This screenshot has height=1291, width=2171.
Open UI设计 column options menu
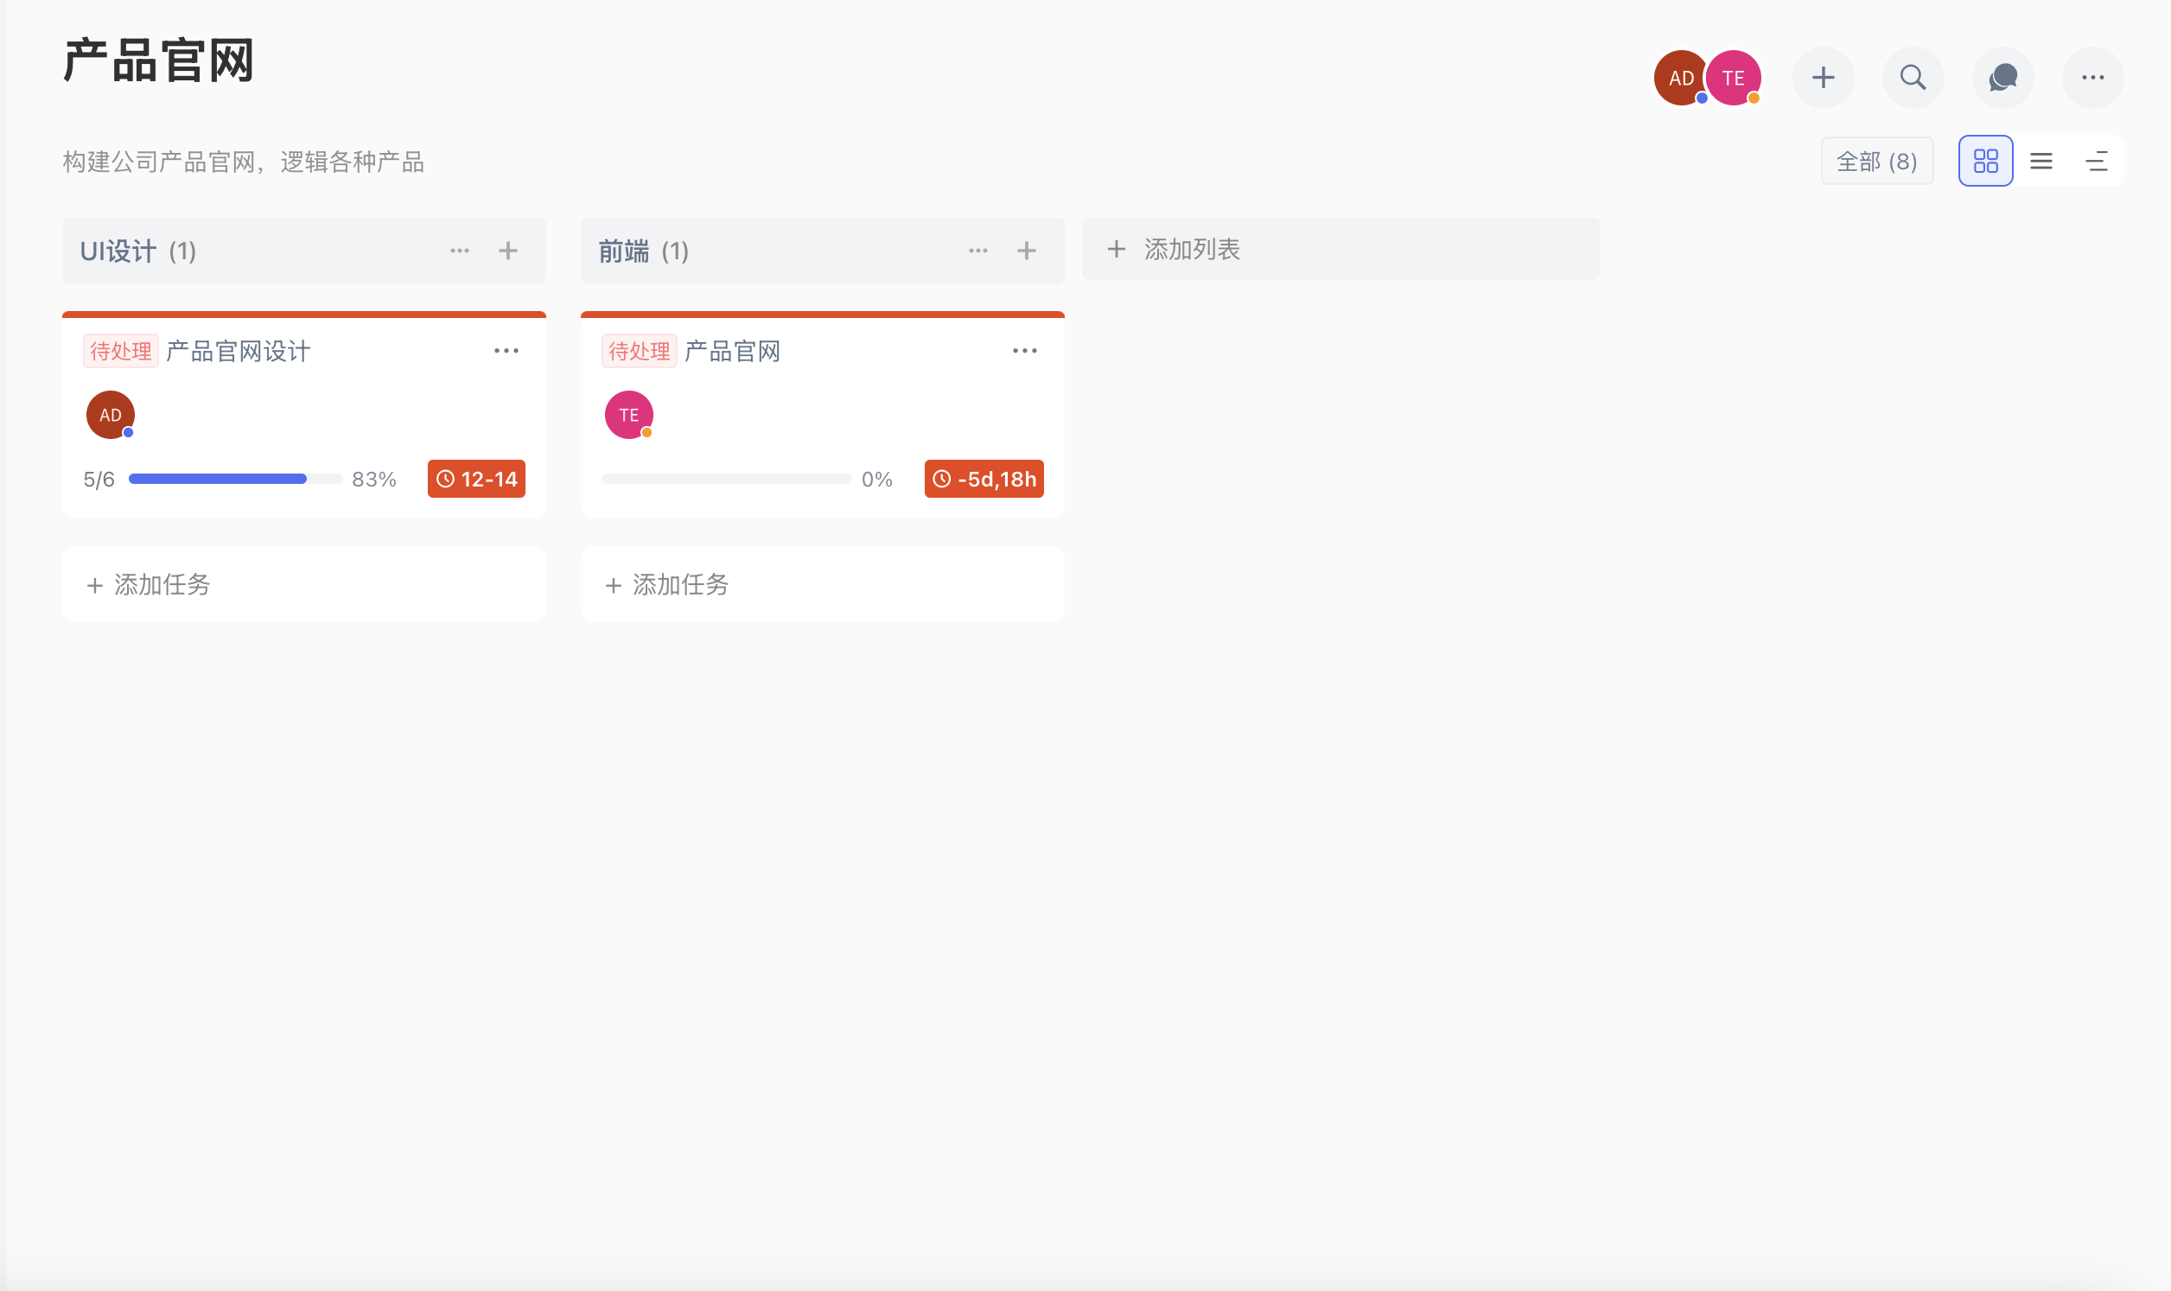tap(459, 251)
